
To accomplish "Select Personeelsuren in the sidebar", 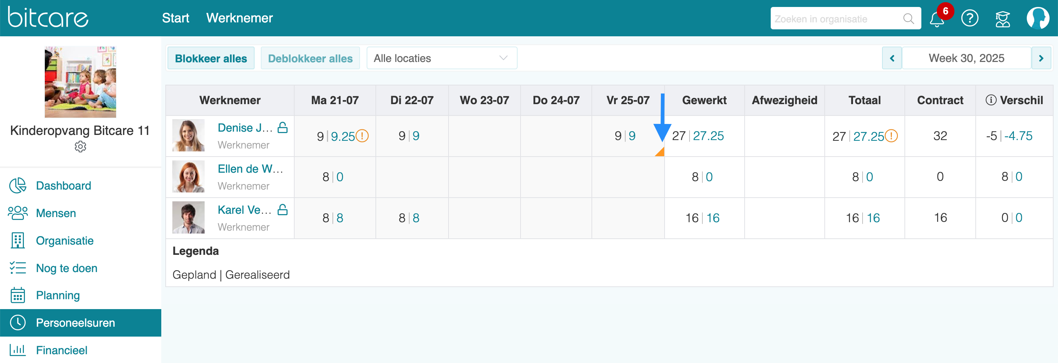I will tap(80, 323).
